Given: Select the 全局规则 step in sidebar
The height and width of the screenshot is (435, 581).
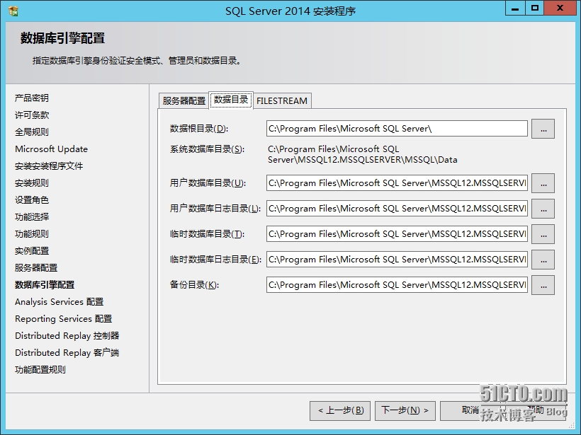Looking at the screenshot, I should pos(31,132).
